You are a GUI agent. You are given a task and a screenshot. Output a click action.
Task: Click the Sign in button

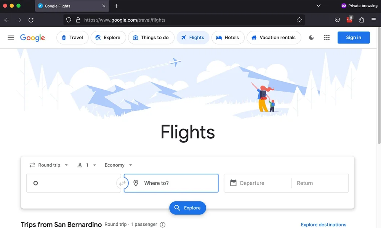(354, 38)
